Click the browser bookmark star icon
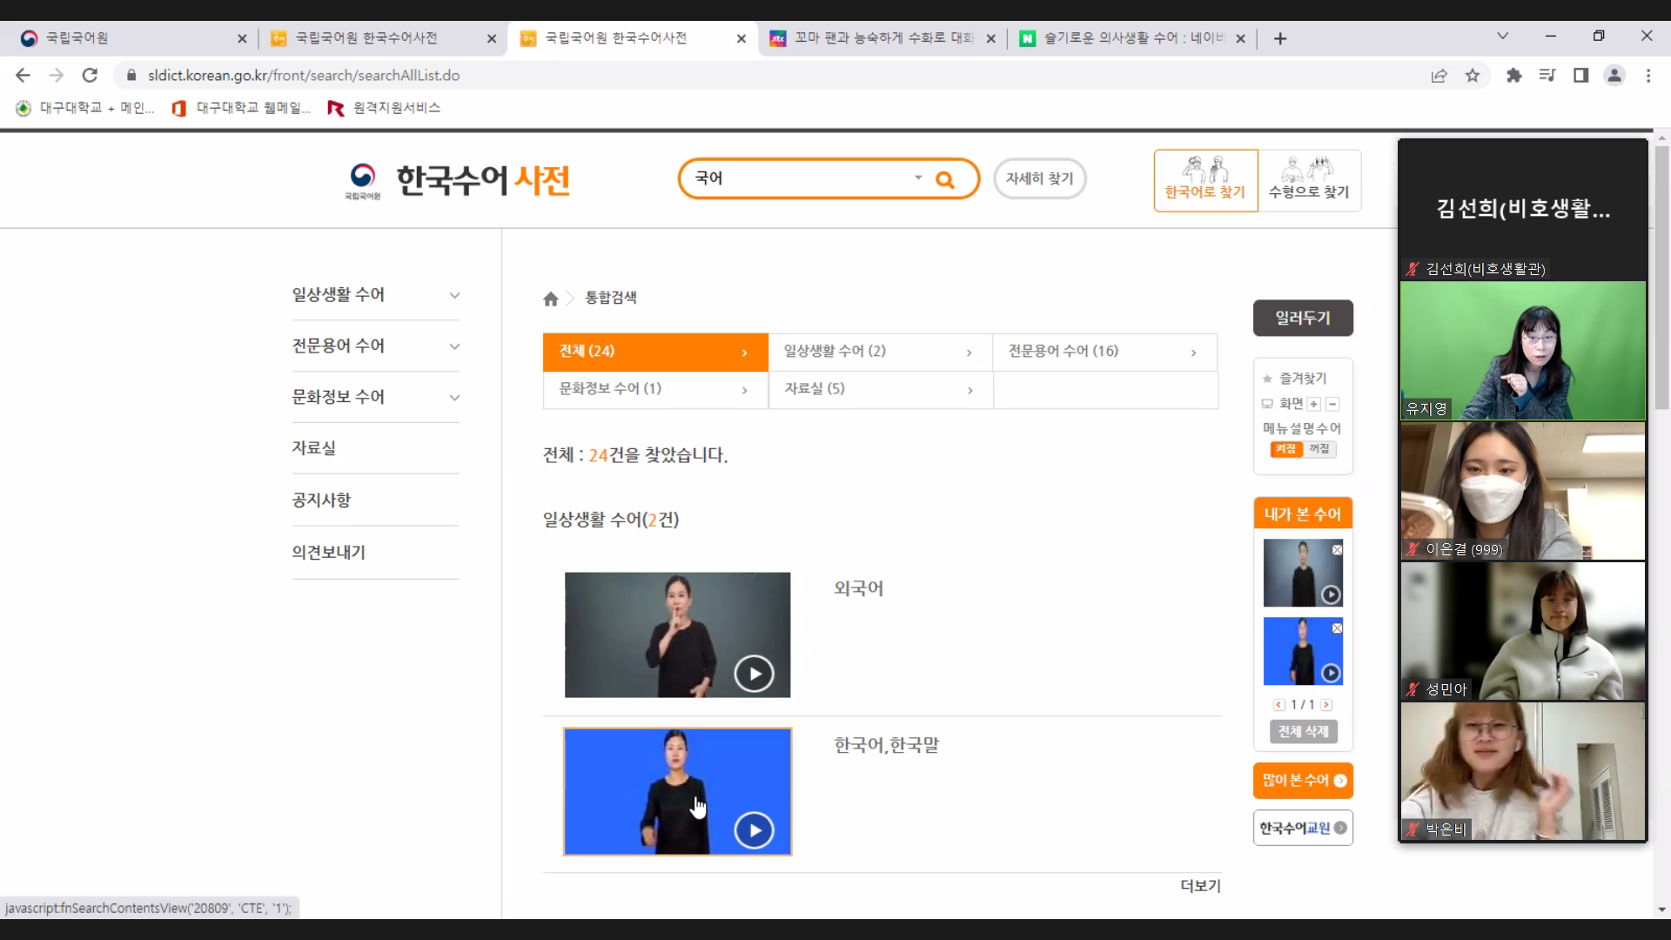Viewport: 1671px width, 940px height. 1473,76
